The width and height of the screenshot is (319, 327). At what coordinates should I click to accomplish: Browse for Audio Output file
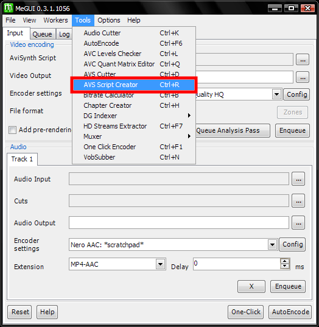point(298,222)
